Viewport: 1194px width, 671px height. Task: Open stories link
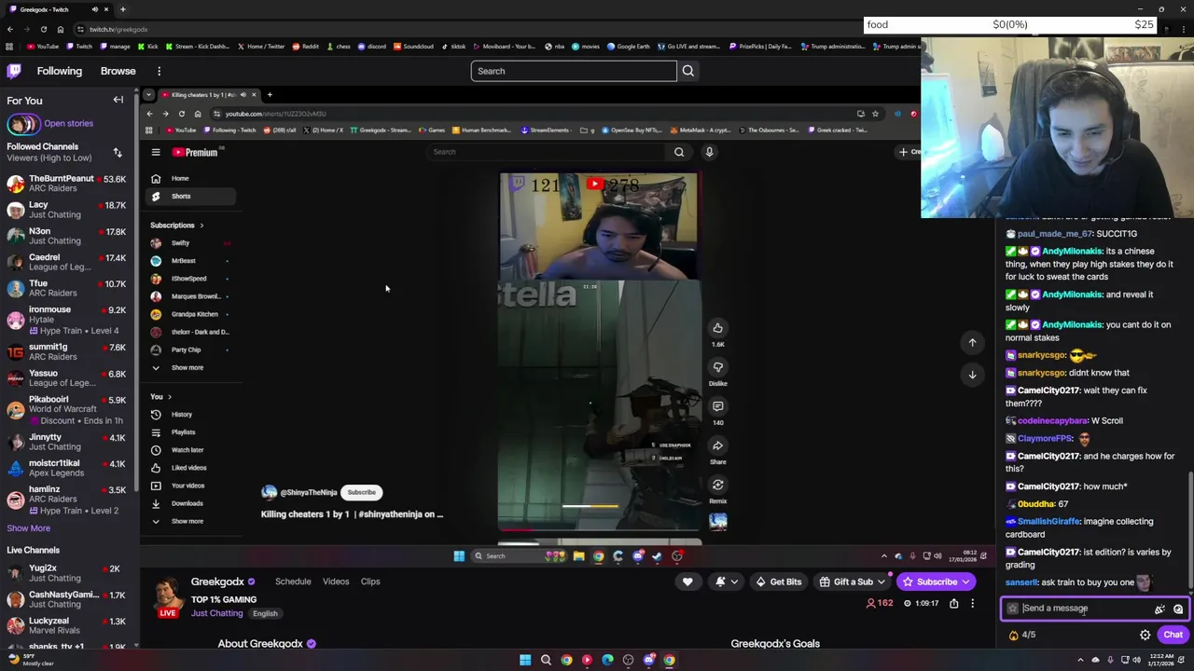point(68,123)
